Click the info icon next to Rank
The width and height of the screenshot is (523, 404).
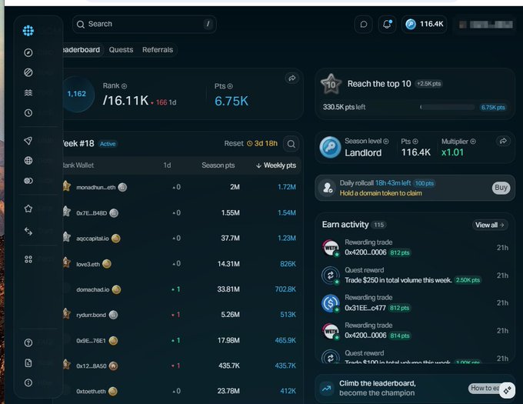click(x=124, y=86)
